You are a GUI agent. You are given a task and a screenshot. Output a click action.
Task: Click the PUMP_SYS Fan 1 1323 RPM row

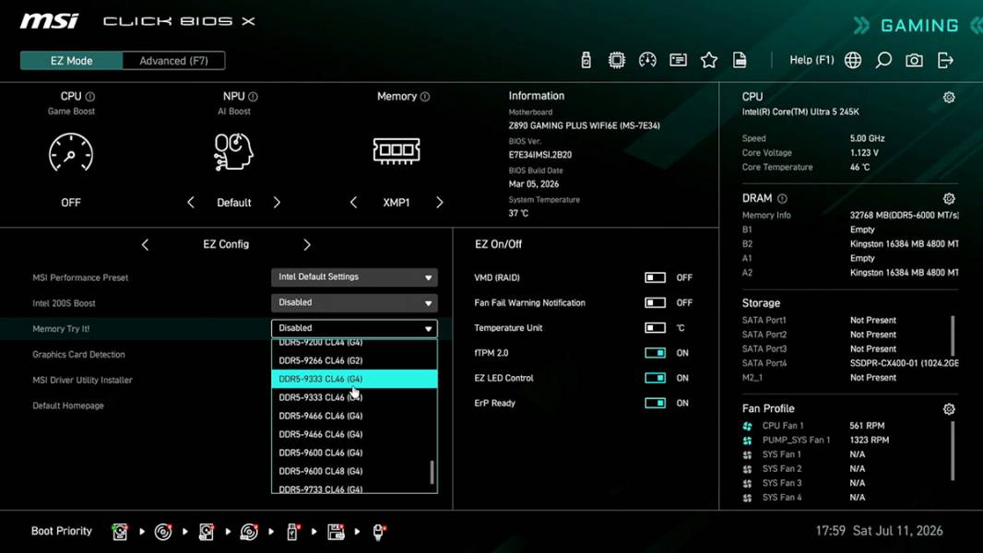pos(815,441)
